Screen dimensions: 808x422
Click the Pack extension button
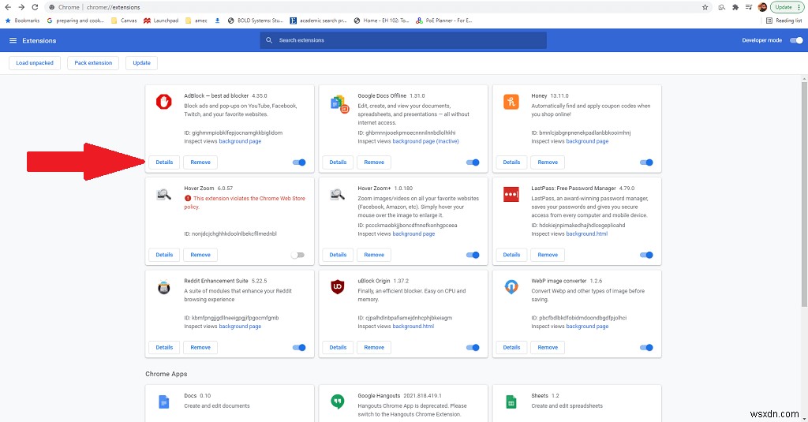point(93,63)
